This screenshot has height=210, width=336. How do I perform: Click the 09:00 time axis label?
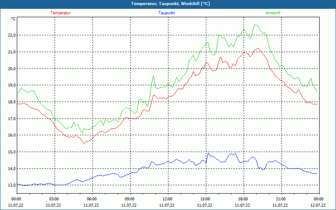(130, 199)
